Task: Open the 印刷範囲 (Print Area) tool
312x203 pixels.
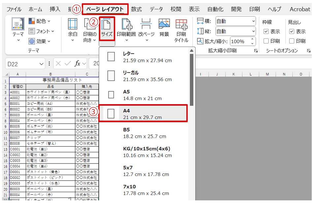Action: tap(126, 28)
